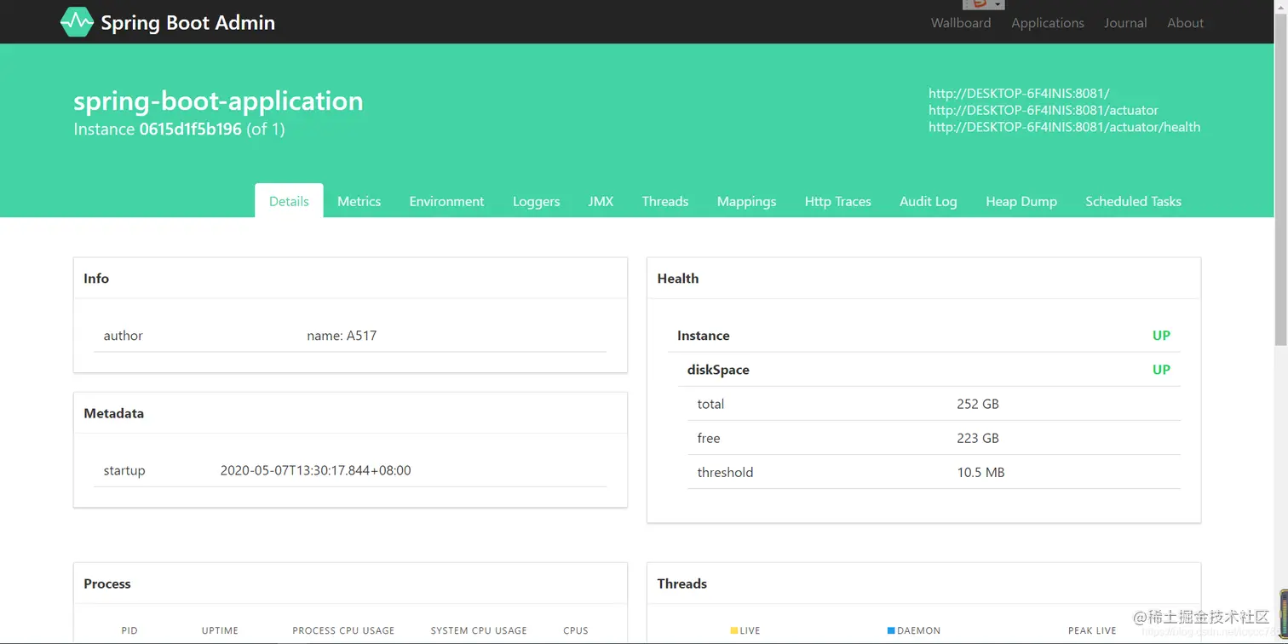Click the PID column label
1288x644 pixels.
[129, 630]
